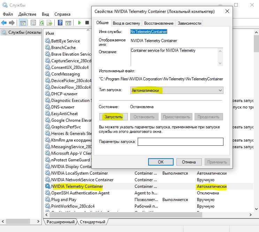This screenshot has height=232, width=259.
Task: Select NVIDIA NetworkService Container row
Action: click(148, 179)
